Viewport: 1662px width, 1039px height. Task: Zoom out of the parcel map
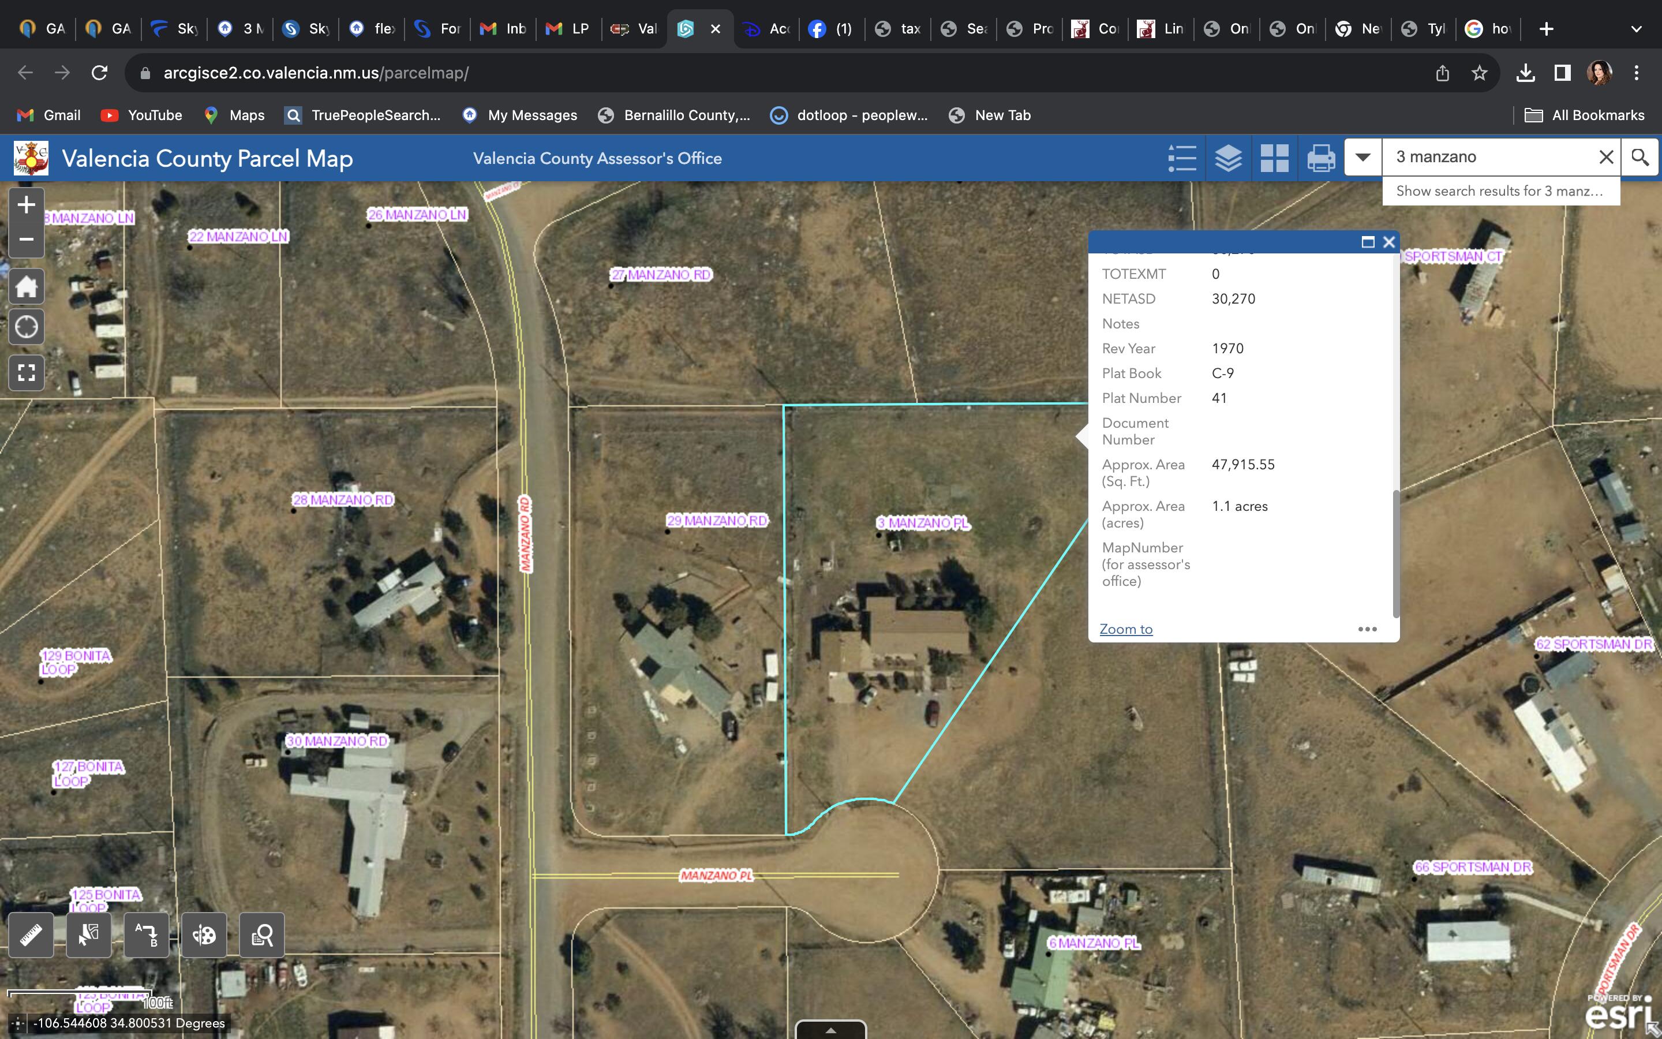click(x=26, y=240)
